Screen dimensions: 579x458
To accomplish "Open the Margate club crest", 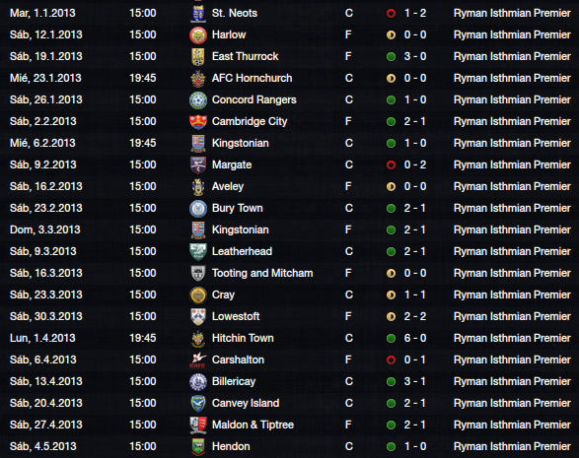I will pyautogui.click(x=198, y=165).
